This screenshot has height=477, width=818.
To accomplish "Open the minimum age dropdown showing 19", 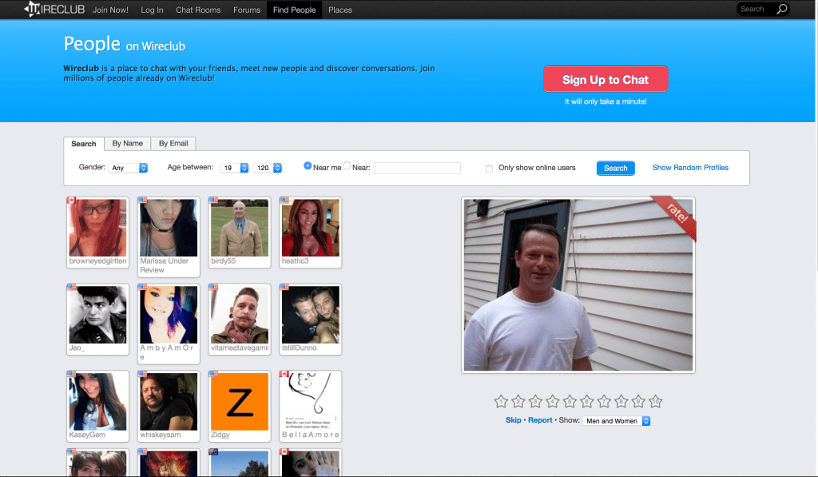I will [x=234, y=168].
